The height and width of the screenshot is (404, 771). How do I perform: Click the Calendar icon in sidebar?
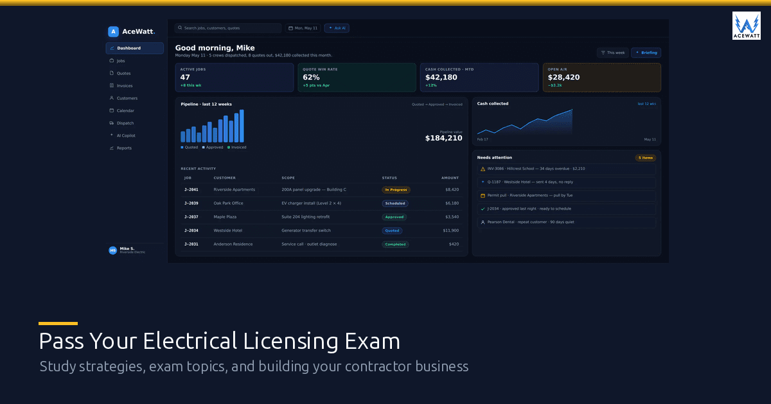pyautogui.click(x=112, y=110)
